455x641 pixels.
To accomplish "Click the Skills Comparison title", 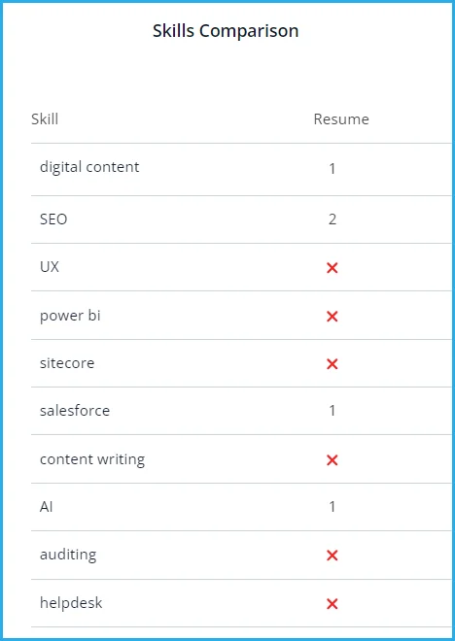I will click(226, 31).
